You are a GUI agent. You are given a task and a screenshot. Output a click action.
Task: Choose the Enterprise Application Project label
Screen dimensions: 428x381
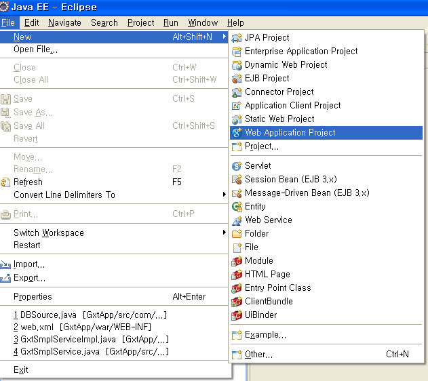tap(301, 52)
